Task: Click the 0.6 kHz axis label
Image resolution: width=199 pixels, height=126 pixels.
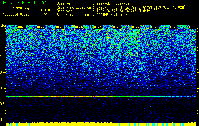Action: tap(3, 120)
